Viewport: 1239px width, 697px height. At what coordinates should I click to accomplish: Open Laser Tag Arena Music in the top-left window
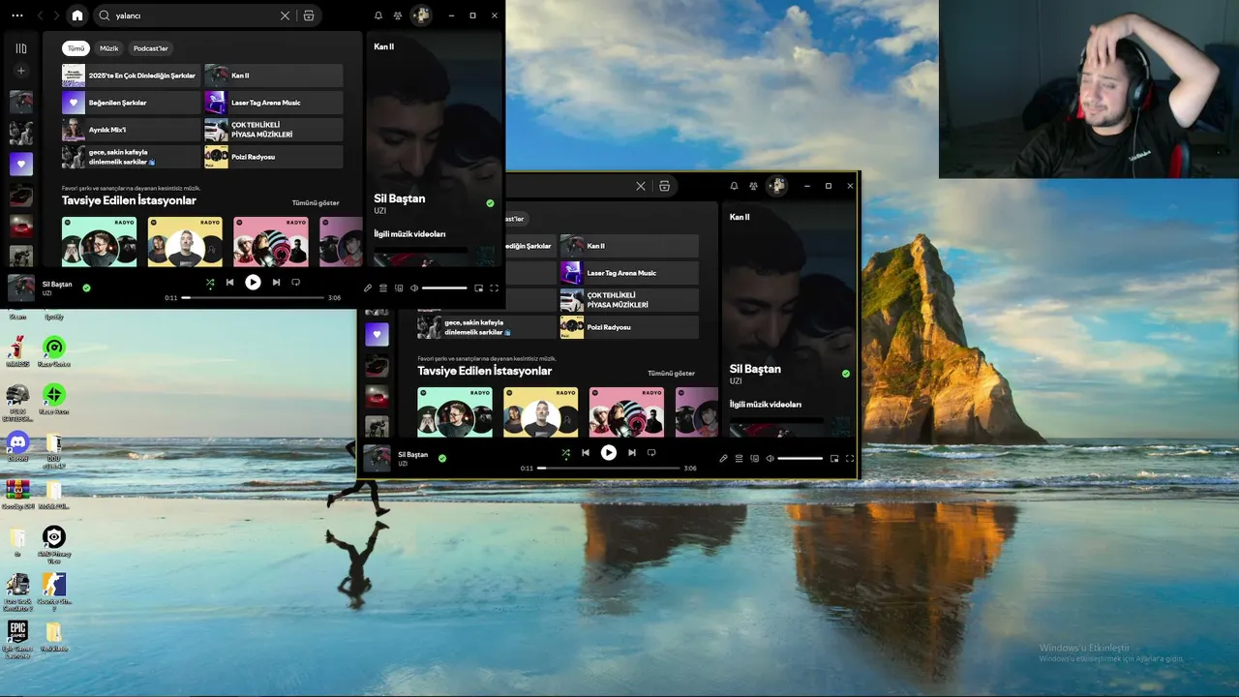coord(274,103)
